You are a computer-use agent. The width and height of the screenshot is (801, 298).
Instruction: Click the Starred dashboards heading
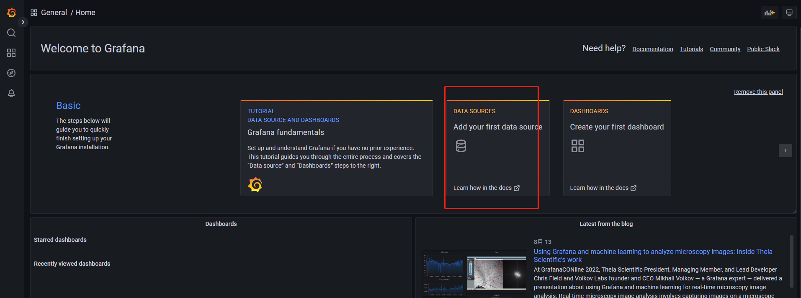coord(60,240)
